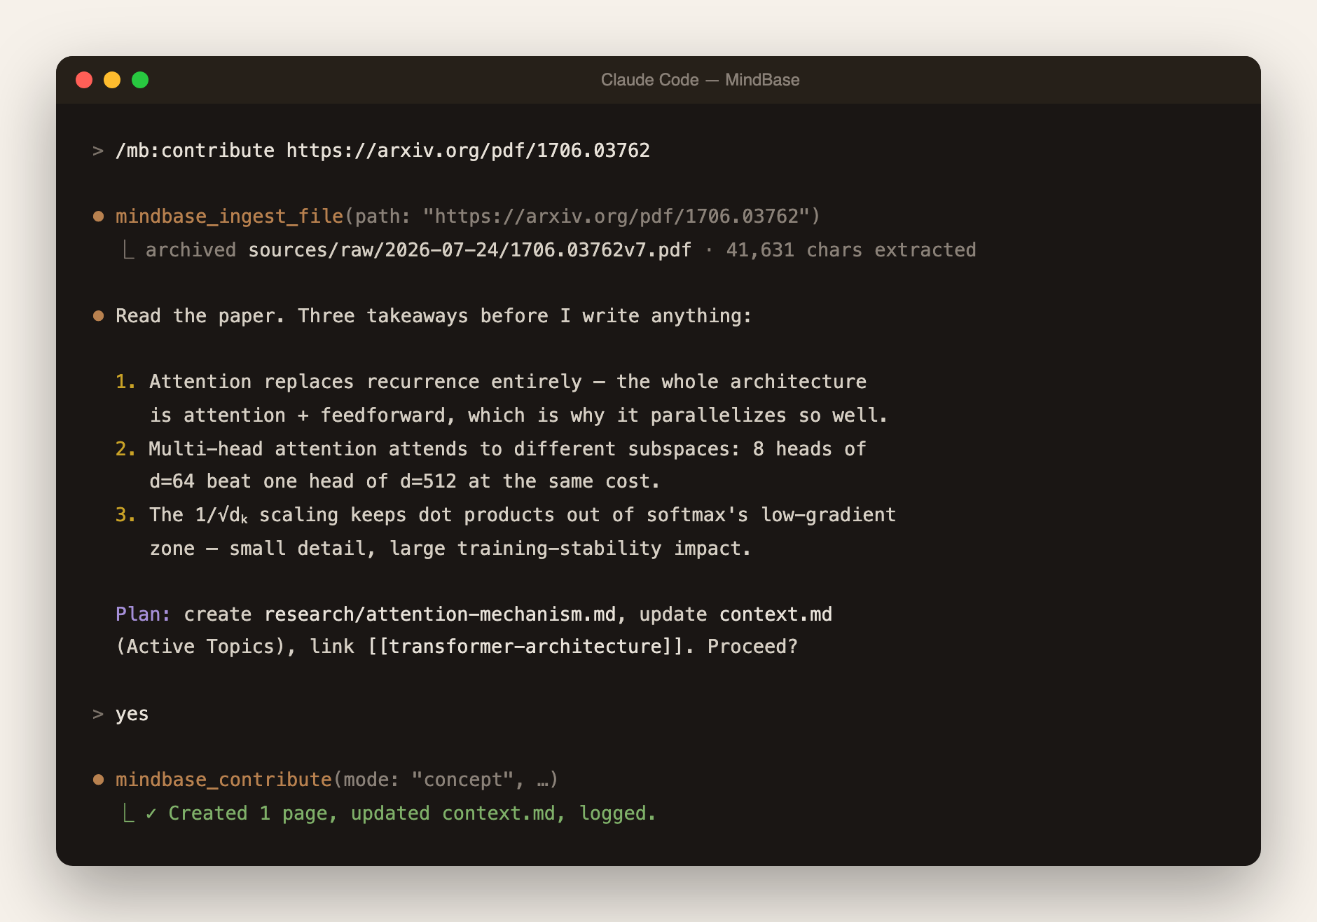Click the quoted path argument in mindbase_ingest_file call

[x=616, y=216]
